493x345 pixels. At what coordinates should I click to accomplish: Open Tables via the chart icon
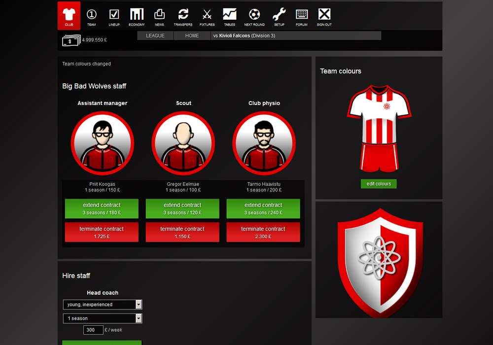point(229,16)
